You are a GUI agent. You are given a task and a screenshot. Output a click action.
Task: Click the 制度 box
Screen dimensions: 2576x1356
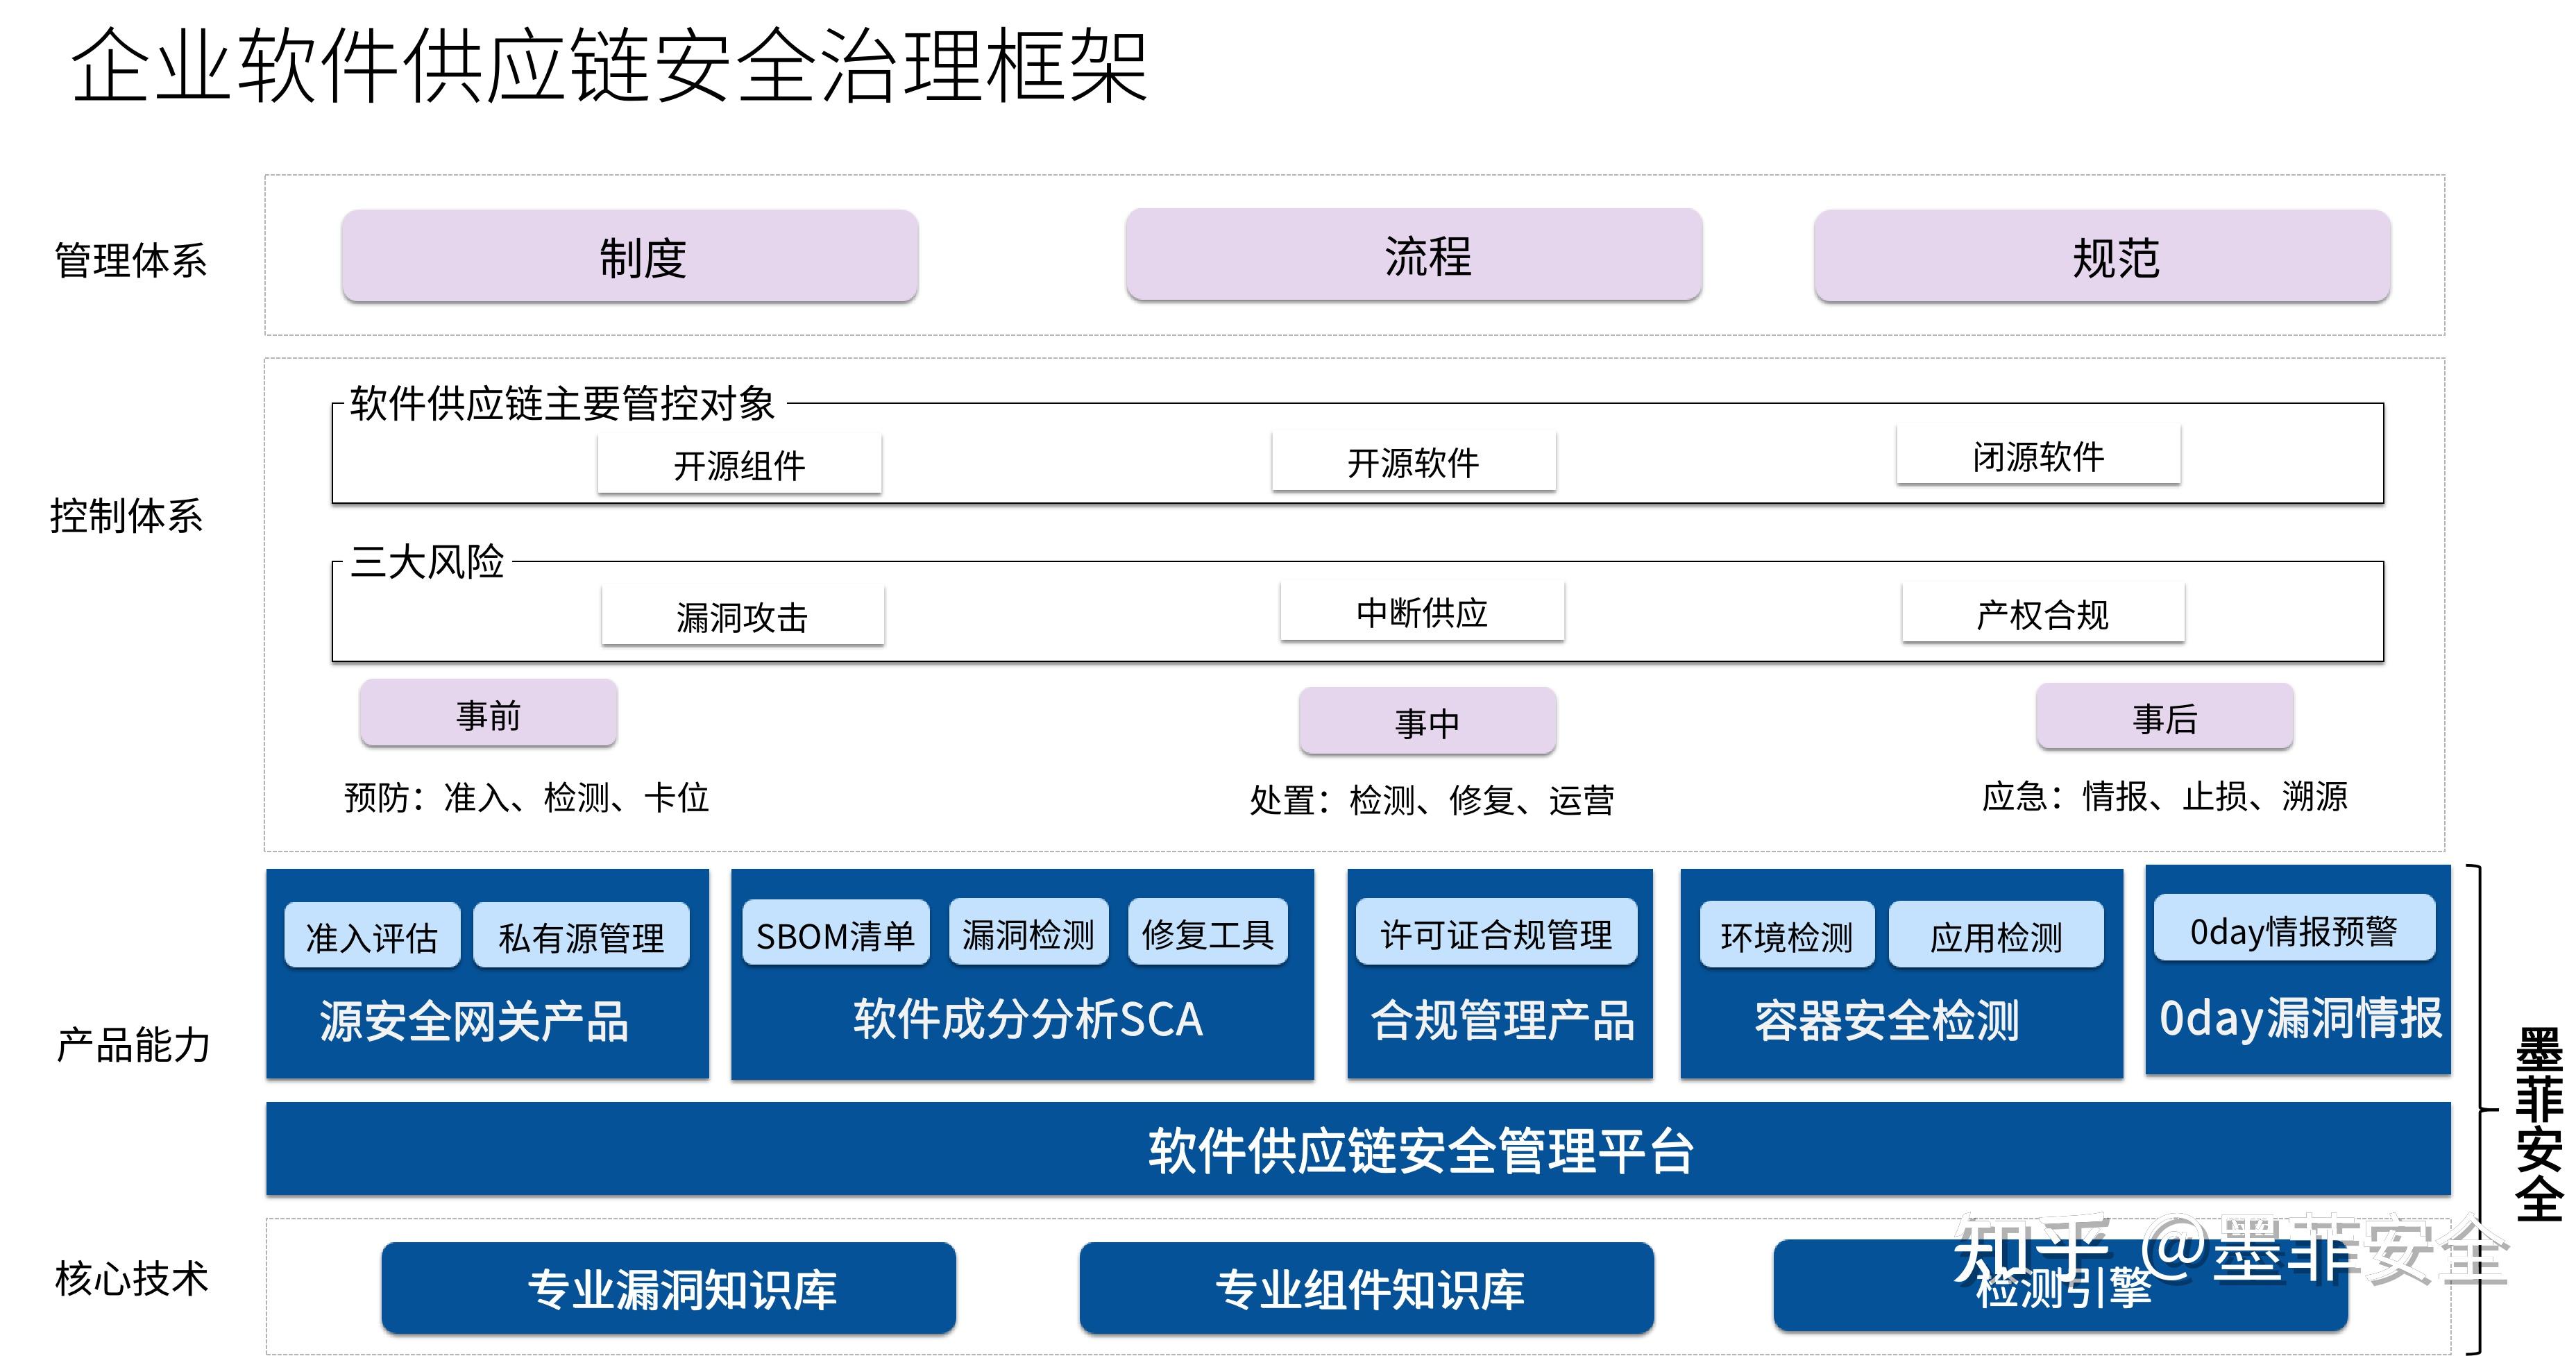[629, 256]
